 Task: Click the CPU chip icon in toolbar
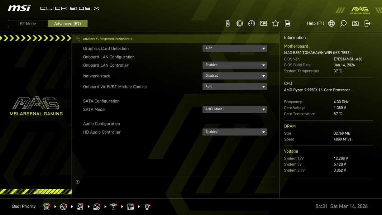240,23
